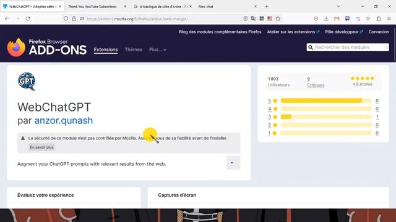Open the Firefox application menu
Image resolution: width=396 pixels, height=222 pixels.
[x=389, y=18]
